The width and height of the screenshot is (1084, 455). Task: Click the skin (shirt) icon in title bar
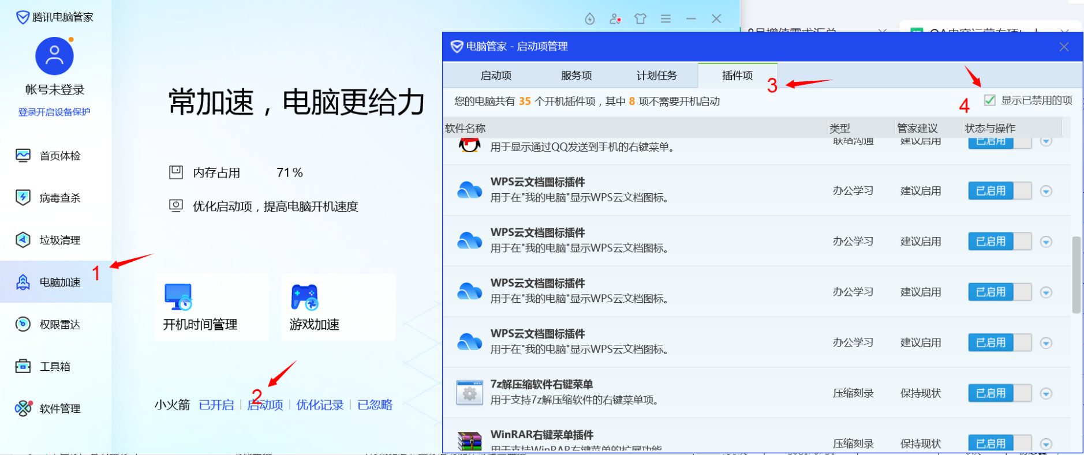[640, 19]
